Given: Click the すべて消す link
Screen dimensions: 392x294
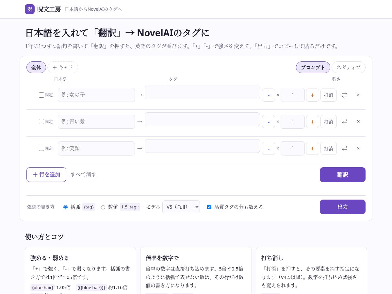Looking at the screenshot, I should click(x=83, y=174).
